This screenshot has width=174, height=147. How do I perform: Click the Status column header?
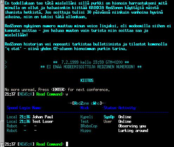pos(110,108)
